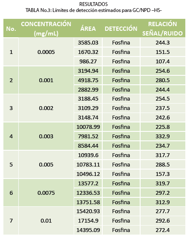The height and width of the screenshot is (241, 190).
Task: Click the CONCENTRACIÓN (mg/mL) column header
Action: (x=46, y=29)
